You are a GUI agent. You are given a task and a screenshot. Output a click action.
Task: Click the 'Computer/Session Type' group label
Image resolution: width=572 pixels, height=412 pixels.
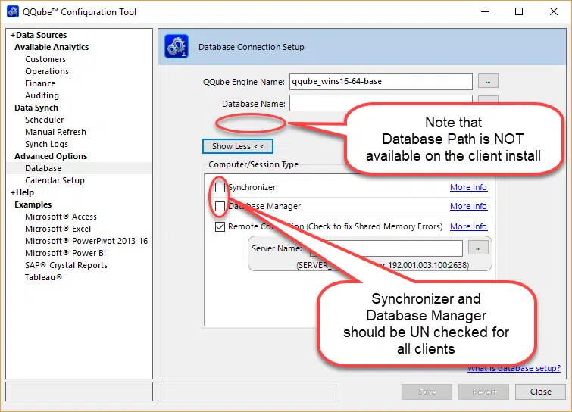click(253, 164)
